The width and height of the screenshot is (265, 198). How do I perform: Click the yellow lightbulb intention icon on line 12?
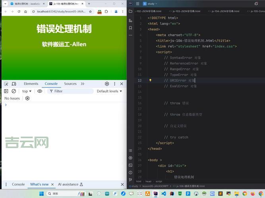click(150, 80)
